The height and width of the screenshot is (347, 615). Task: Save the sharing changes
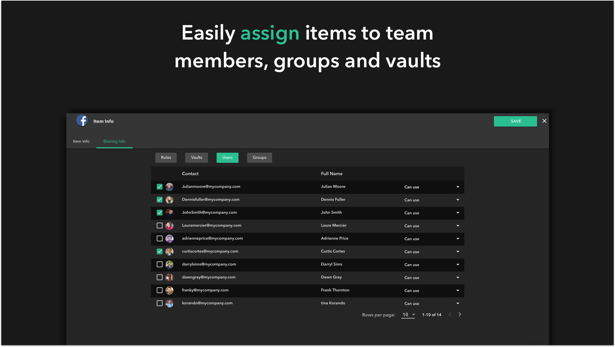pyautogui.click(x=515, y=121)
